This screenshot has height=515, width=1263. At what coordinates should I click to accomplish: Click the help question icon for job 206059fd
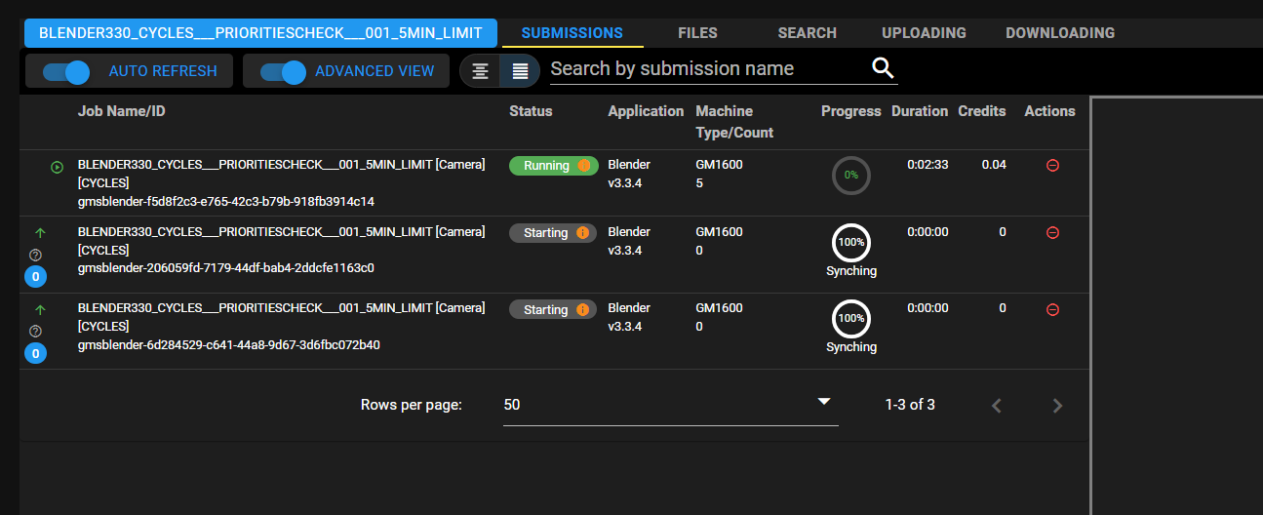click(x=36, y=255)
